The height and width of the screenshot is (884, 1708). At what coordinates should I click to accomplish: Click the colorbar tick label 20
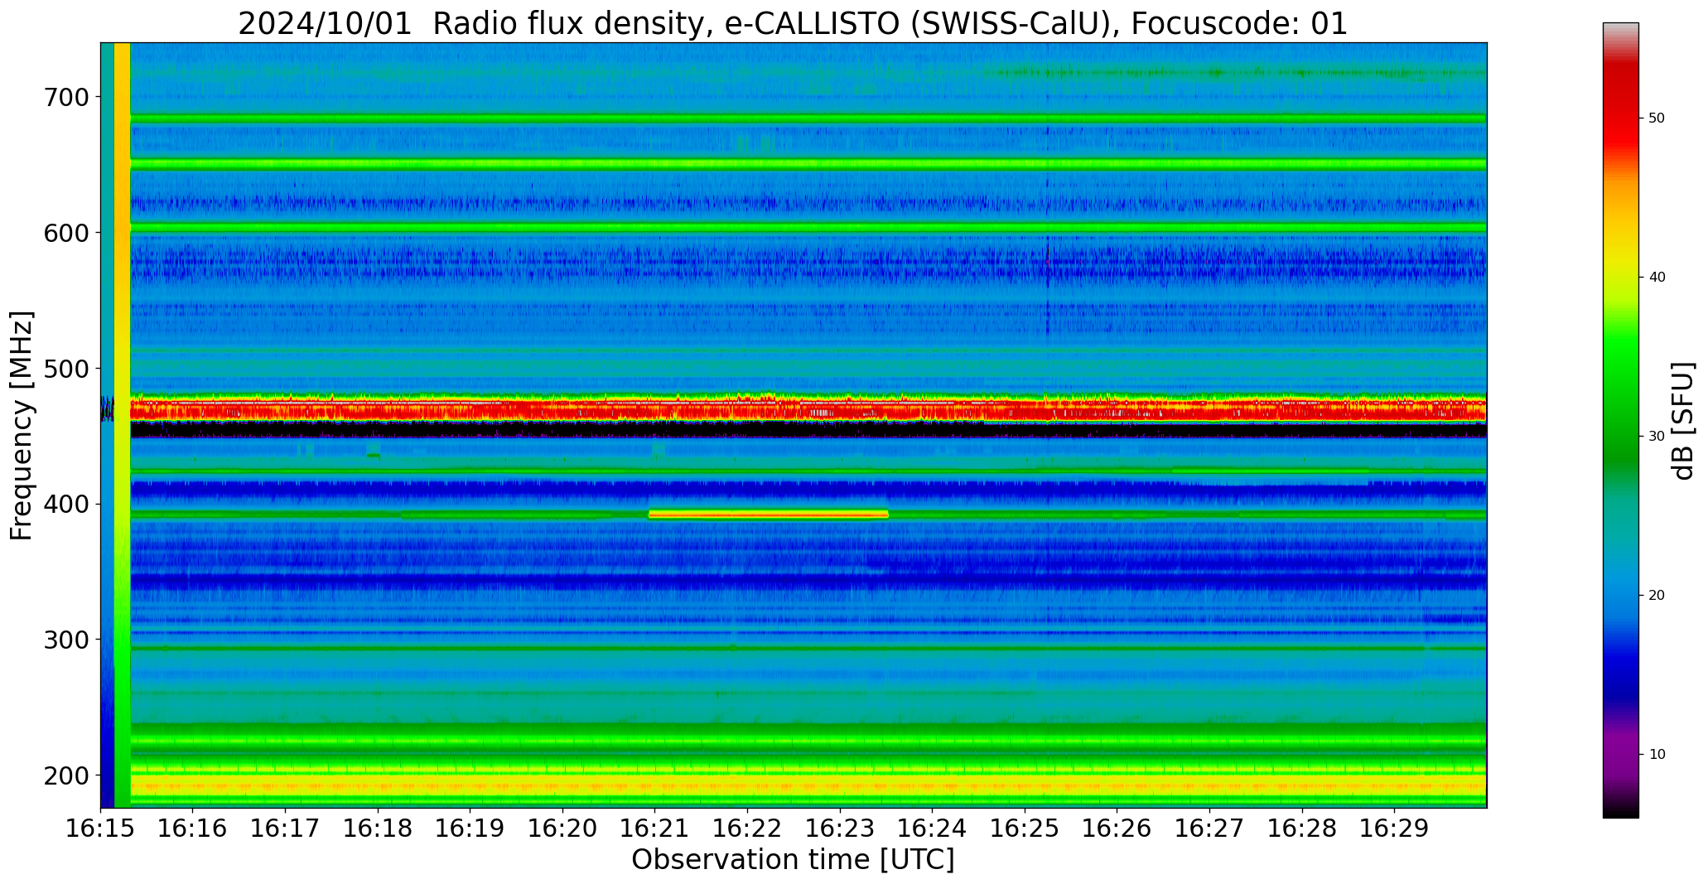click(1657, 596)
